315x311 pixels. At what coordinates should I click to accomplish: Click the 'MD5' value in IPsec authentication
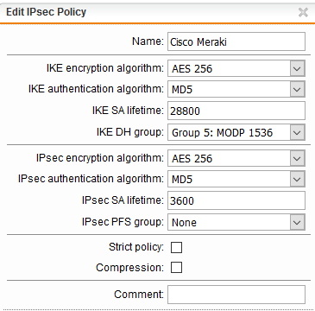point(182,180)
